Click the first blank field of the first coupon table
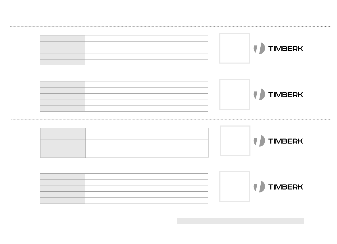 [x=146, y=38]
